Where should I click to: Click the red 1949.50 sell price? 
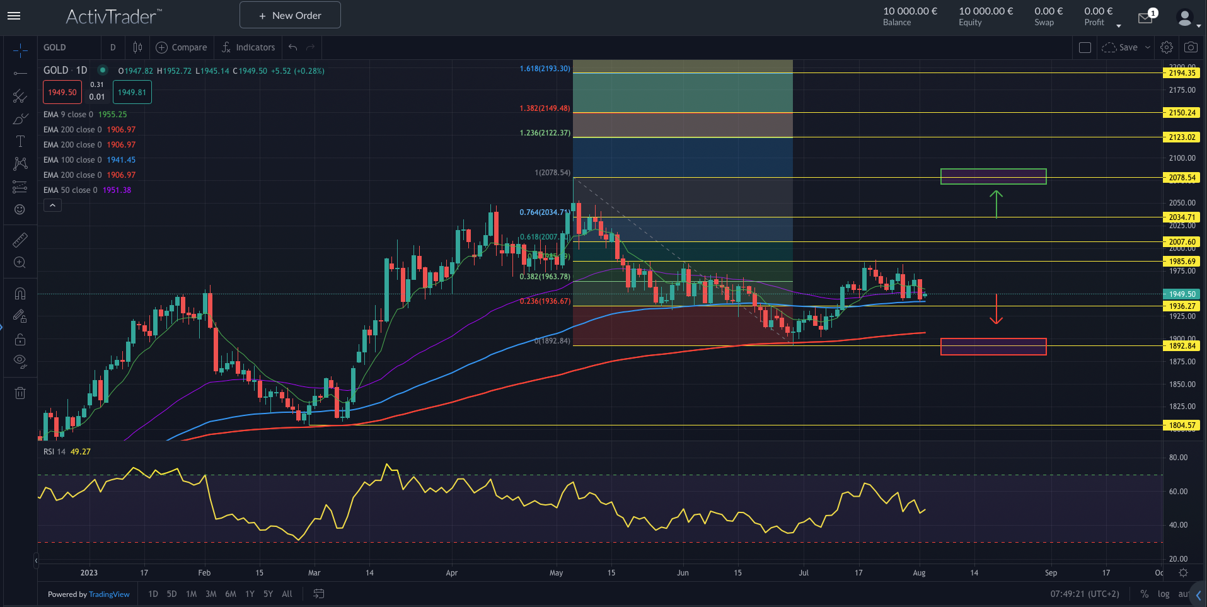pyautogui.click(x=62, y=91)
